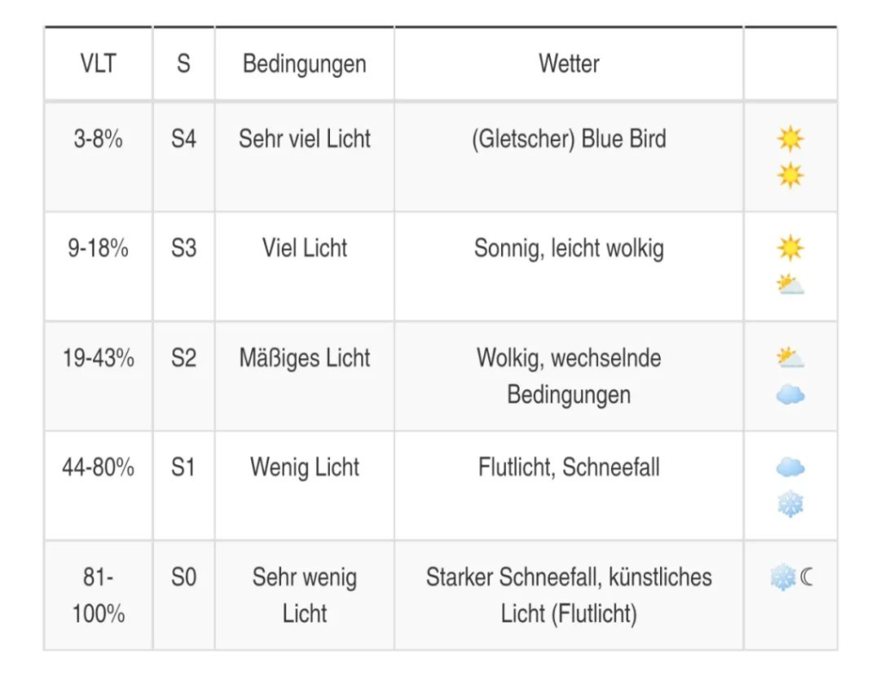Click the snowflake icon in S0 row
The width and height of the screenshot is (880, 684).
[783, 577]
